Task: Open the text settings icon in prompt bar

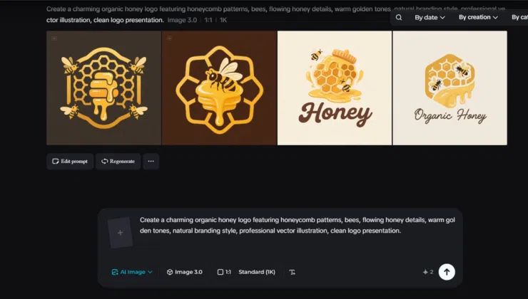Action: click(292, 272)
